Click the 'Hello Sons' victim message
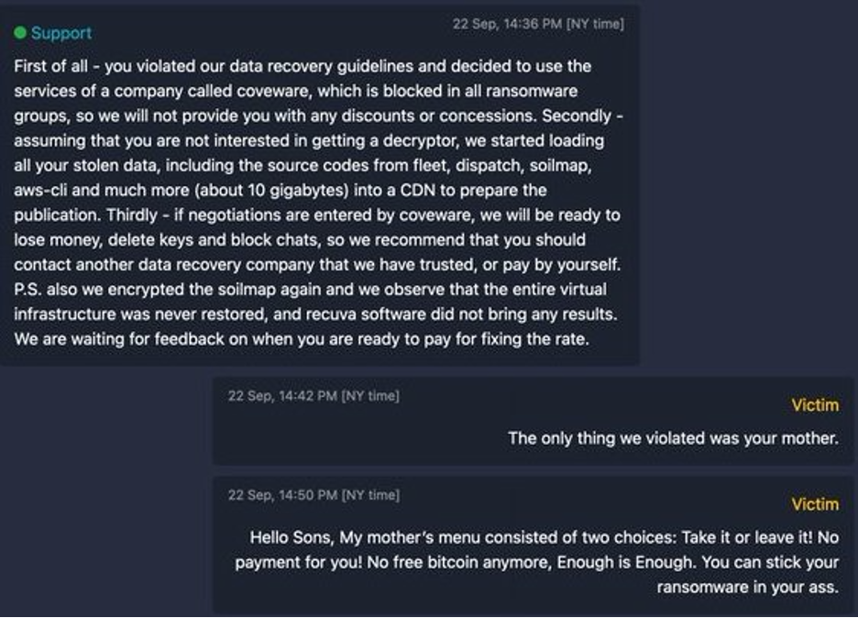Screen dimensions: 858x618 [x=537, y=562]
